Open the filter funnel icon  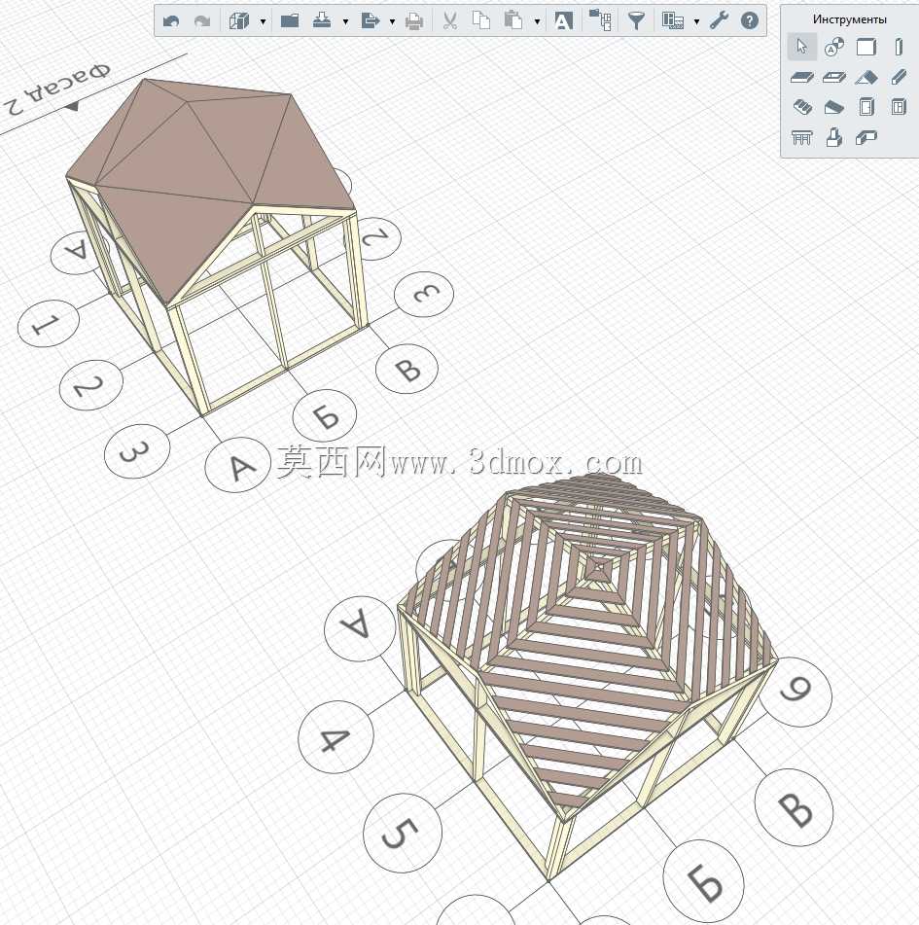pos(636,21)
